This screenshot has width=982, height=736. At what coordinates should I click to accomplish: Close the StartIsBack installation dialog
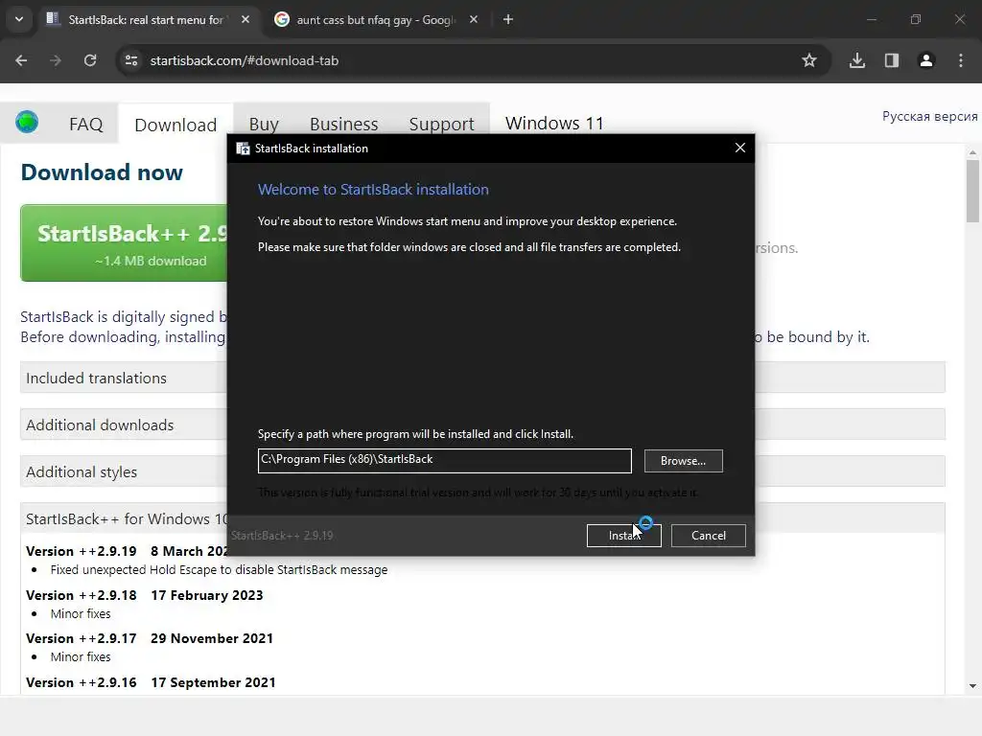tap(740, 148)
